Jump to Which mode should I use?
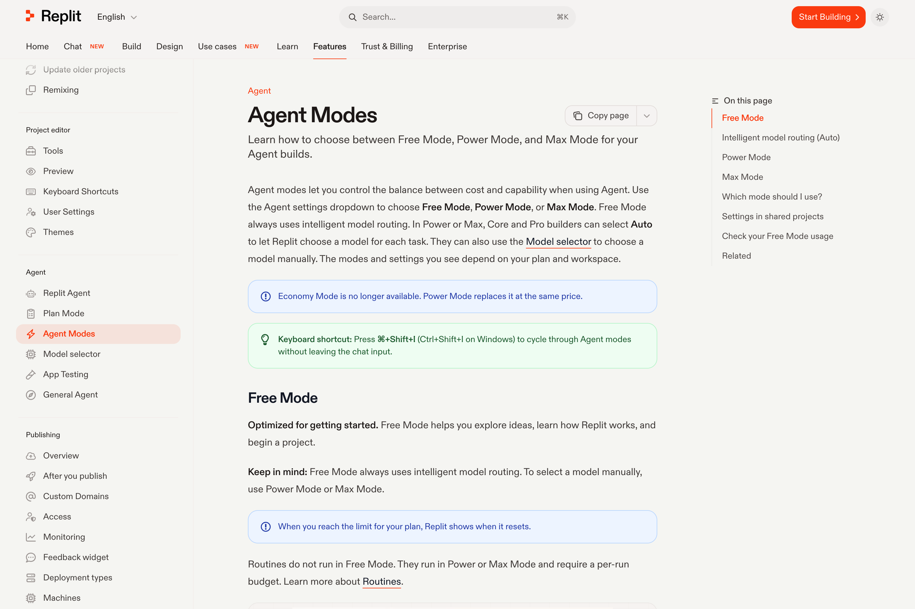Screen dimensions: 915x609 [772, 196]
